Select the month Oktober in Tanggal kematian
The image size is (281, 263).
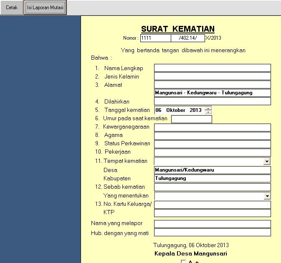(176, 110)
